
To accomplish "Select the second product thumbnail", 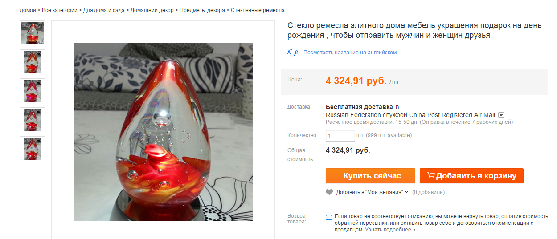I will (33, 62).
